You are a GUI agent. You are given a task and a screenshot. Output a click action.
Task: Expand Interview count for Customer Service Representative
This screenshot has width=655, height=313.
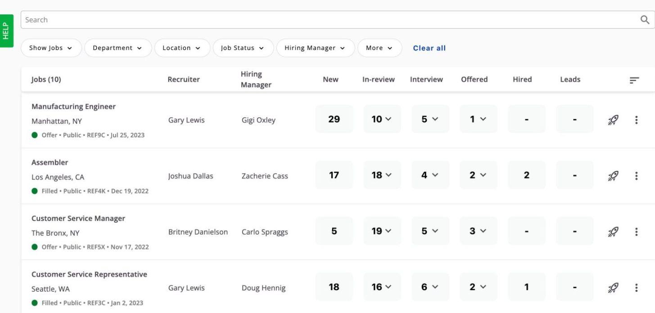pyautogui.click(x=430, y=287)
